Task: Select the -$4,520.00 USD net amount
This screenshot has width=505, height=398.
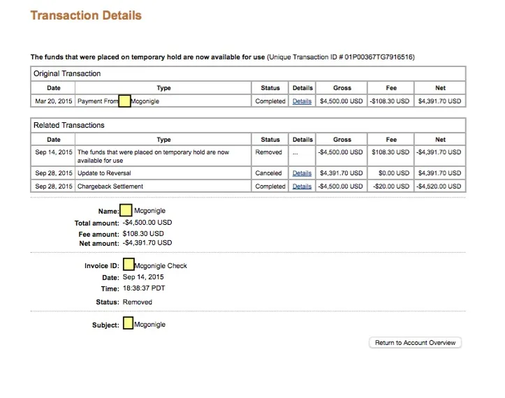Action: (x=439, y=186)
